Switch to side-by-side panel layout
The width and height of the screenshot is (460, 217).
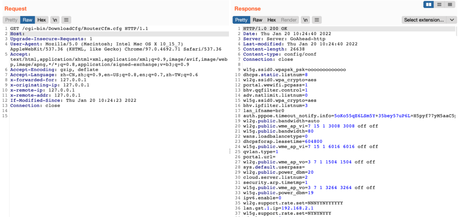point(428,4)
